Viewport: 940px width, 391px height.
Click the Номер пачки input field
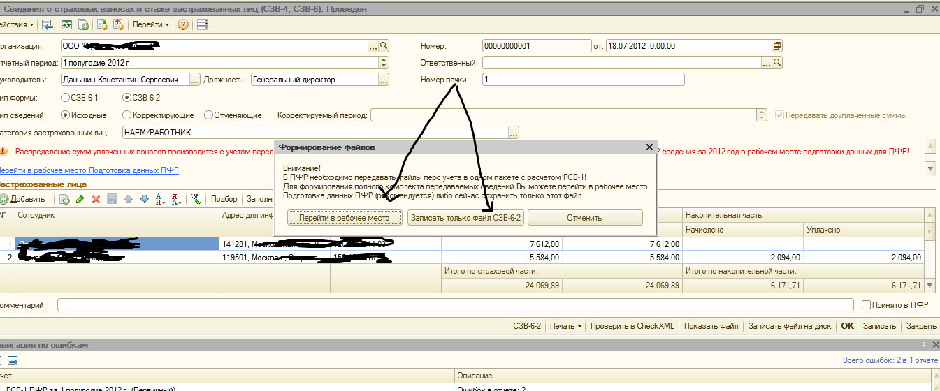coord(583,80)
